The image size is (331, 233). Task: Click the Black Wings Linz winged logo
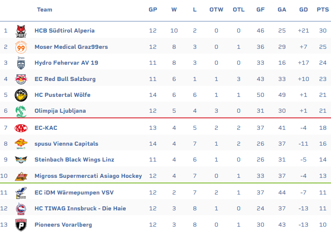click(21, 160)
